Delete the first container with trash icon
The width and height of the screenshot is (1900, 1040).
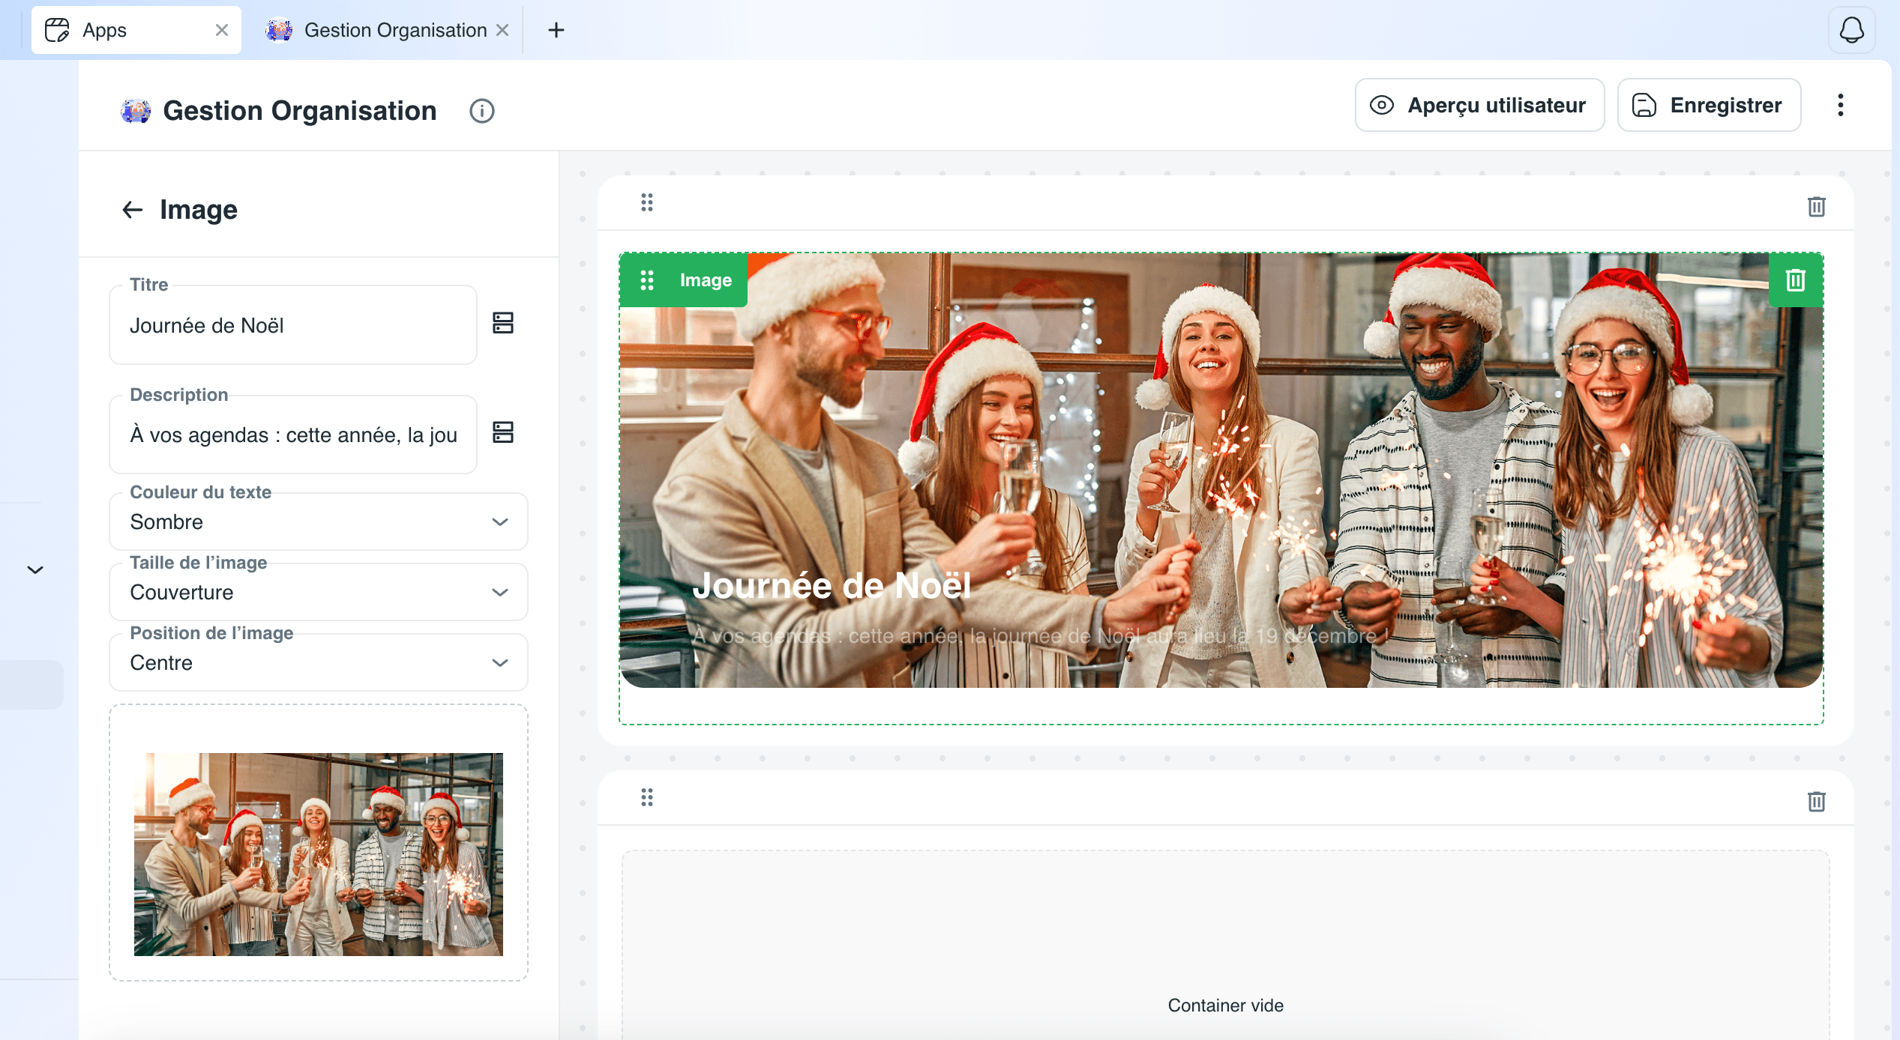(x=1816, y=206)
